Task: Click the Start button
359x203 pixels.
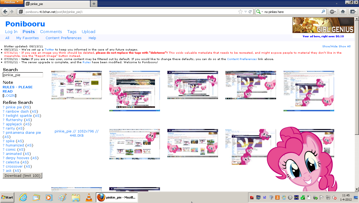Action: pyautogui.click(x=7, y=197)
